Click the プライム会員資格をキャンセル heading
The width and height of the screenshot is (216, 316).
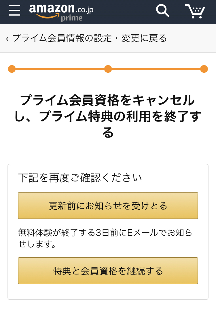pyautogui.click(x=108, y=116)
